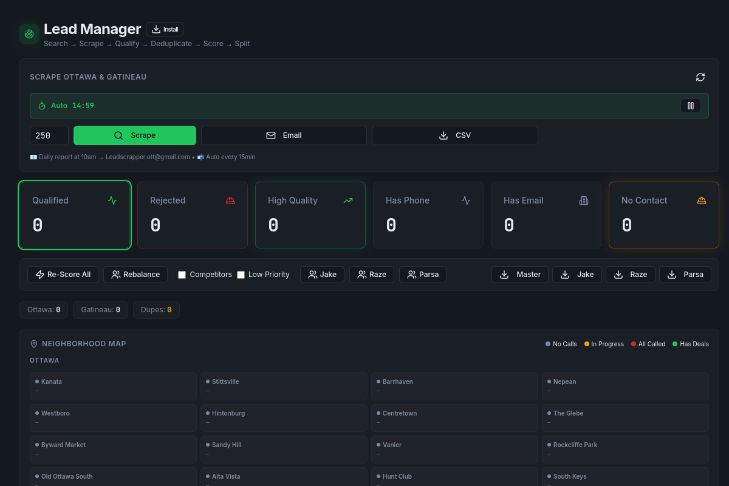Select the Alta Vista neighborhood tile
The height and width of the screenshot is (486, 729).
tap(284, 477)
